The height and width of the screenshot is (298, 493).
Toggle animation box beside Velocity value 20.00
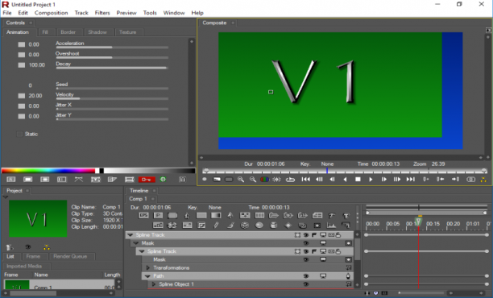click(22, 96)
